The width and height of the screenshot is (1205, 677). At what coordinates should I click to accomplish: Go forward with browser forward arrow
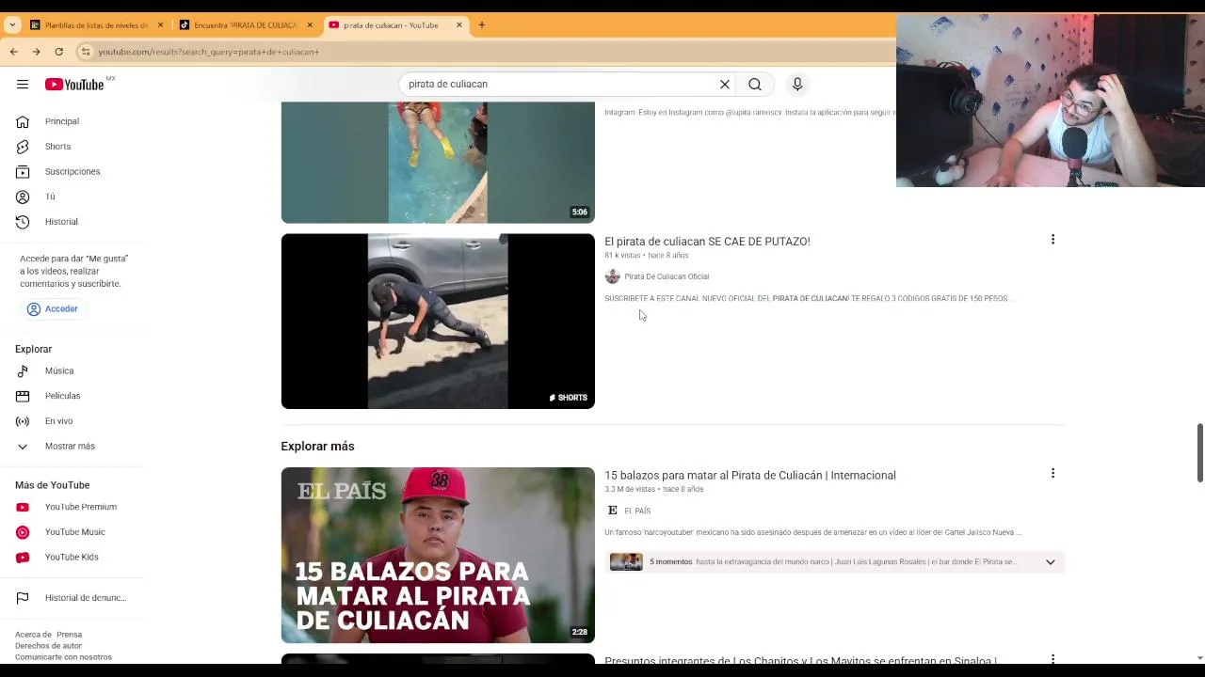point(36,52)
